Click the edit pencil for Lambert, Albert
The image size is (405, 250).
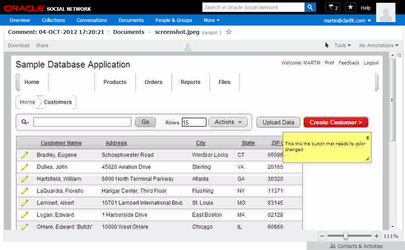(25, 203)
